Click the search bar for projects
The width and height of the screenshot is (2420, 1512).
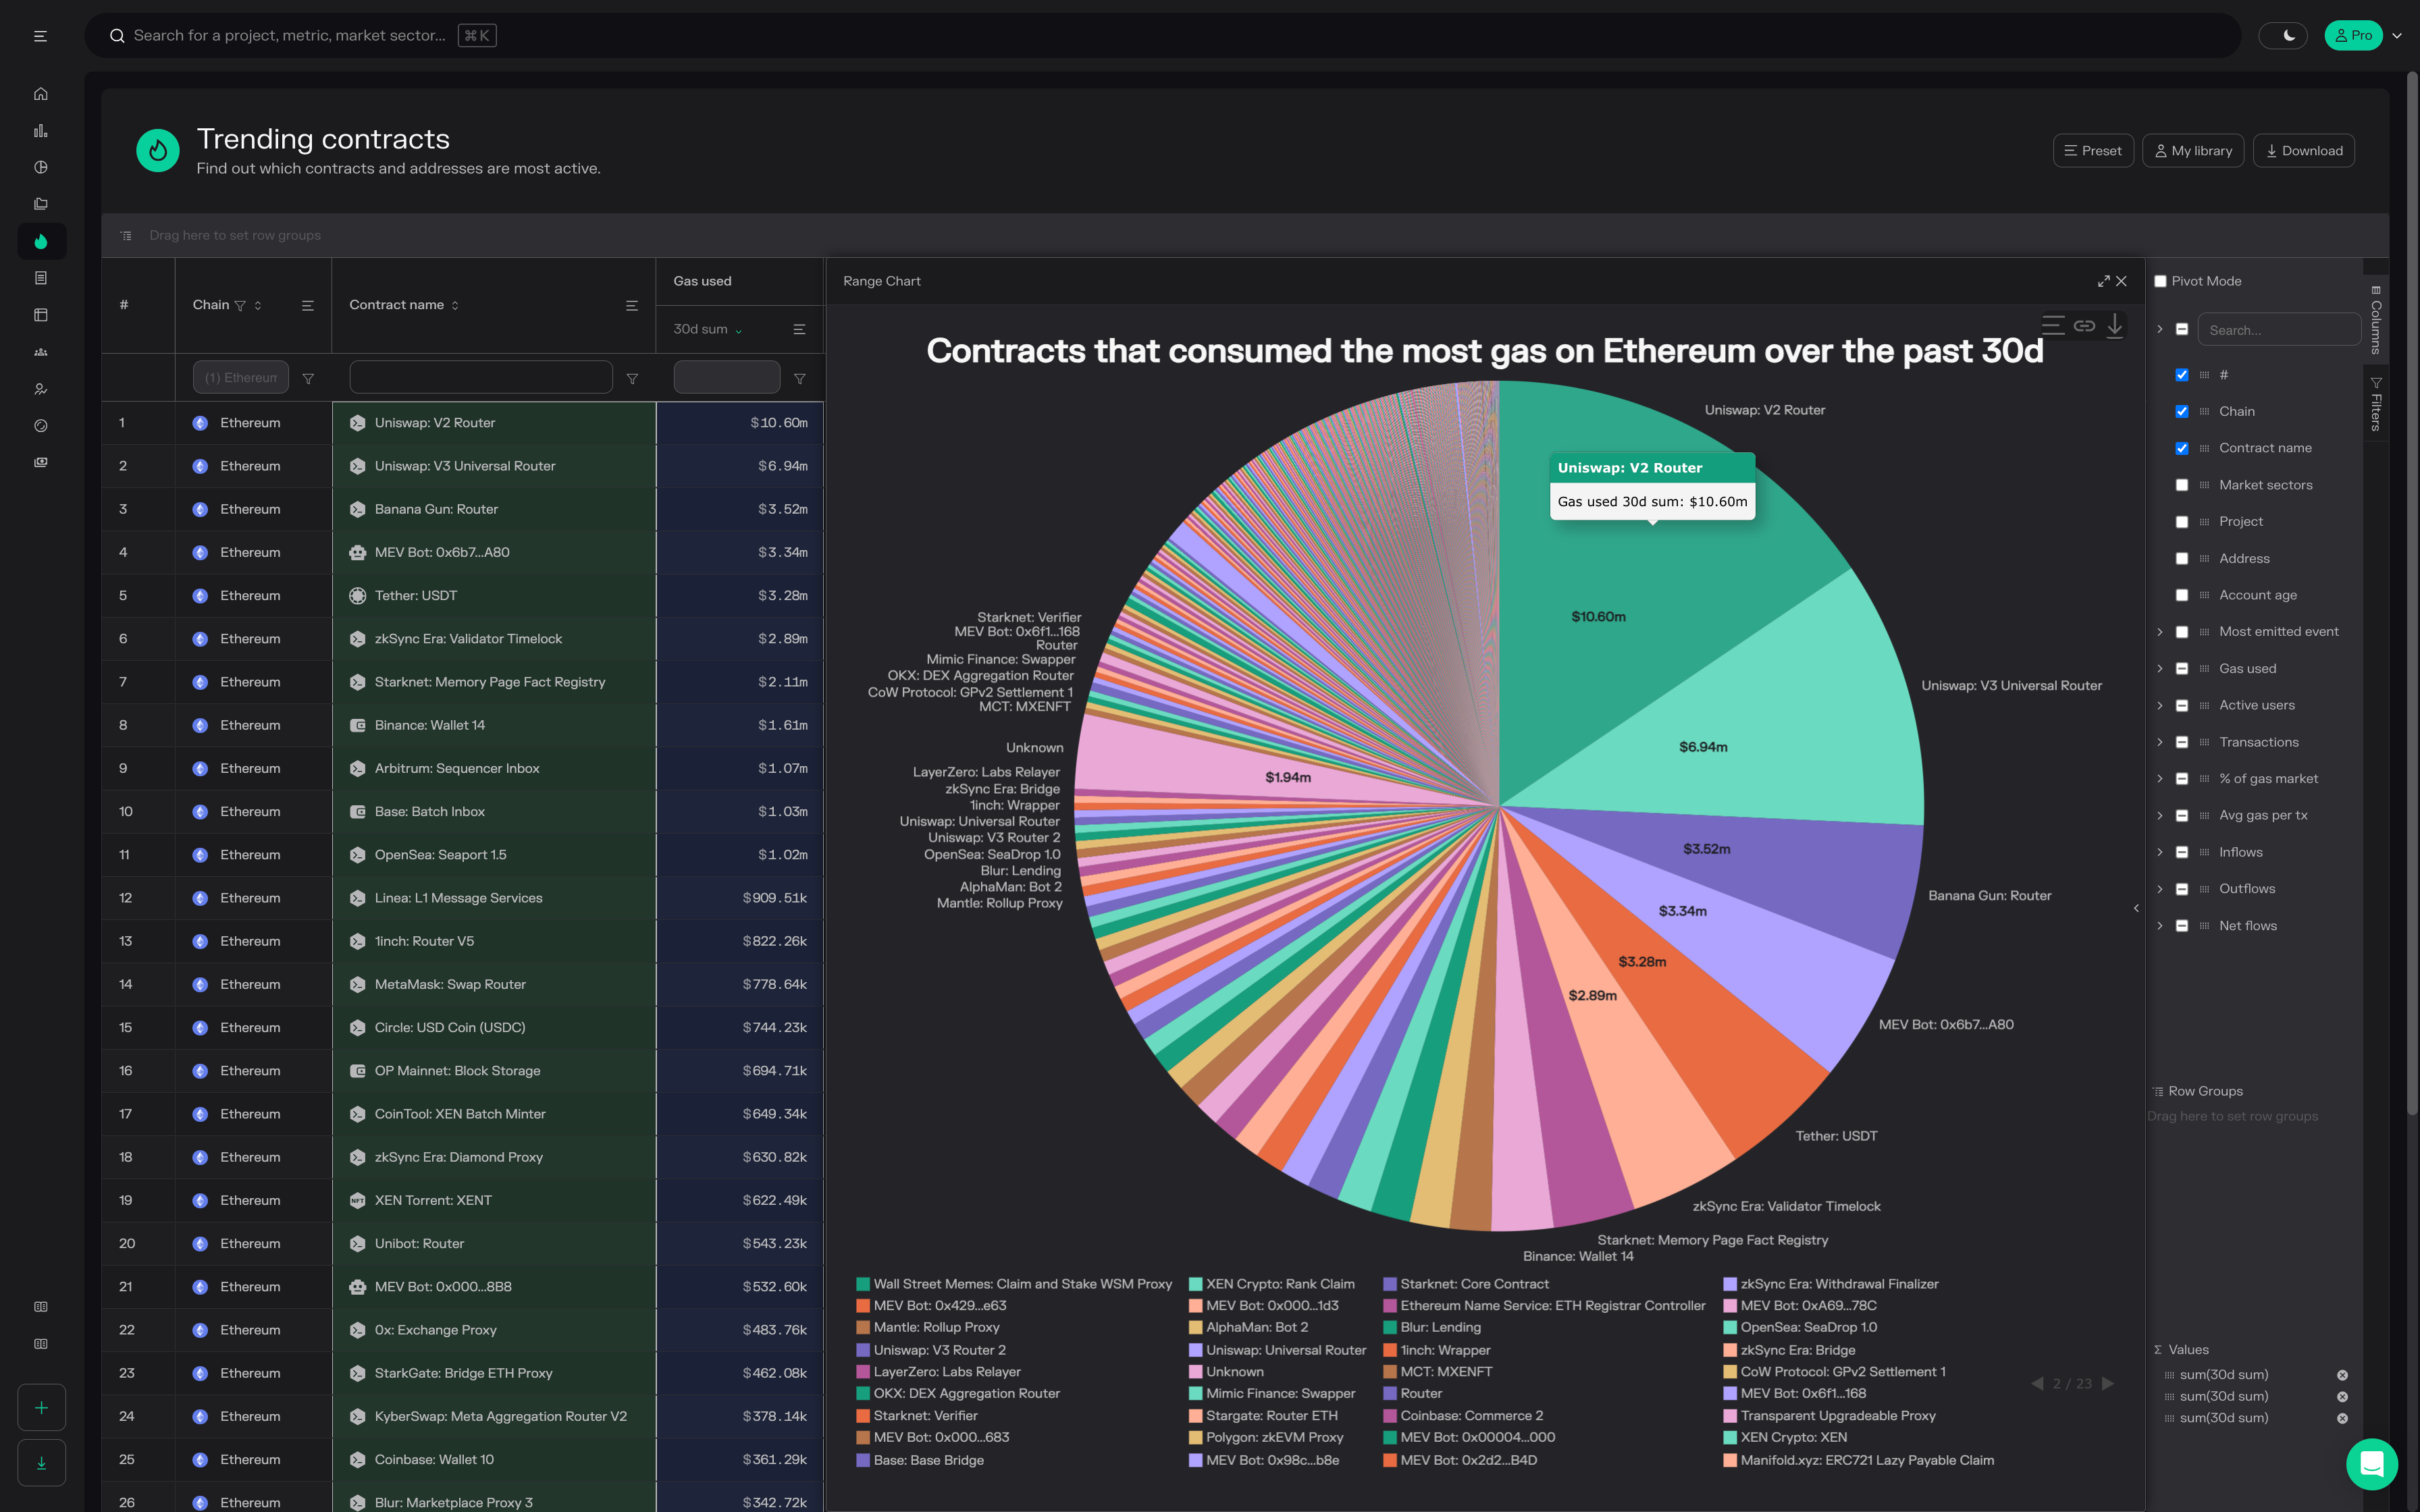[290, 36]
